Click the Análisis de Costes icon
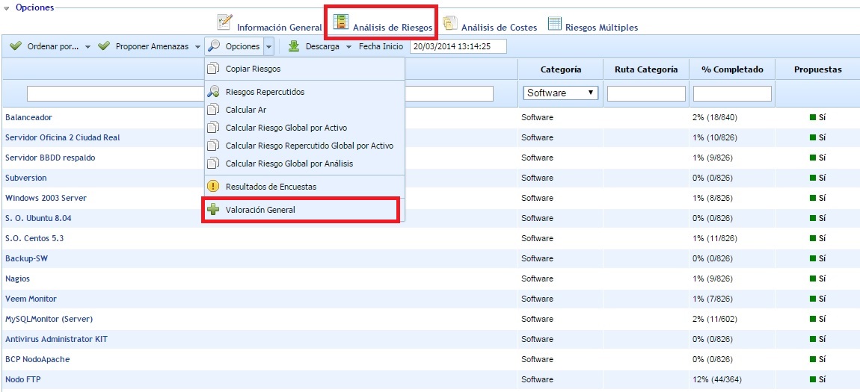This screenshot has height=392, width=860. click(450, 24)
